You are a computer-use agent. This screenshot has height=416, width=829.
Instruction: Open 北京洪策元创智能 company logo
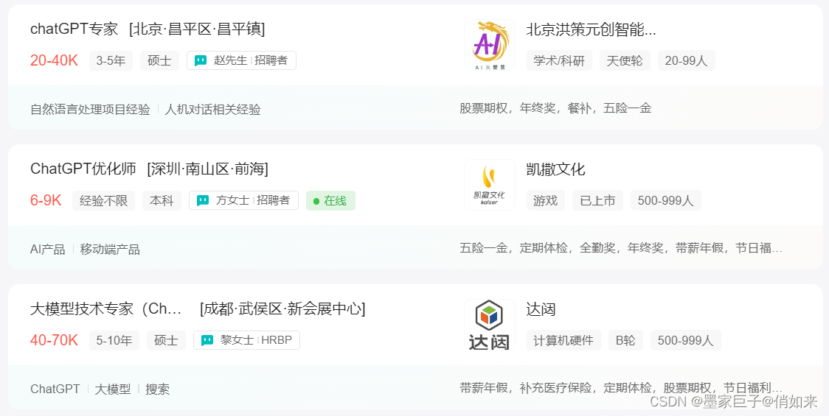(489, 45)
